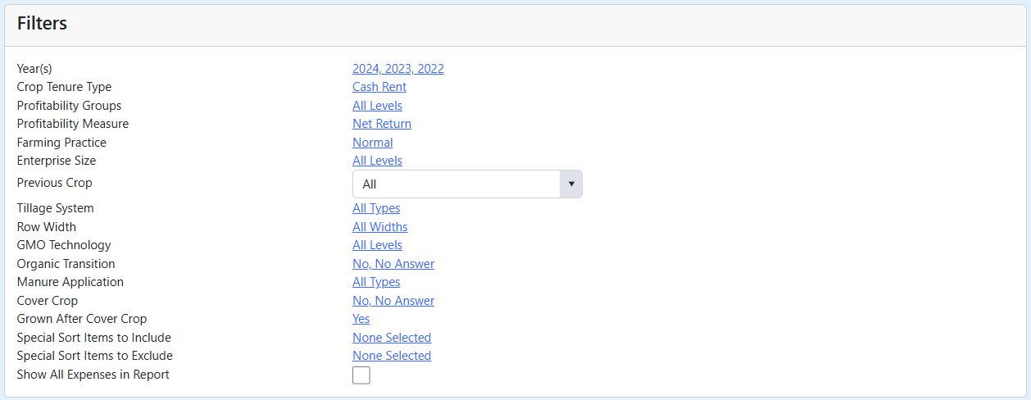Click the Cash Rent tenure type link

point(379,87)
